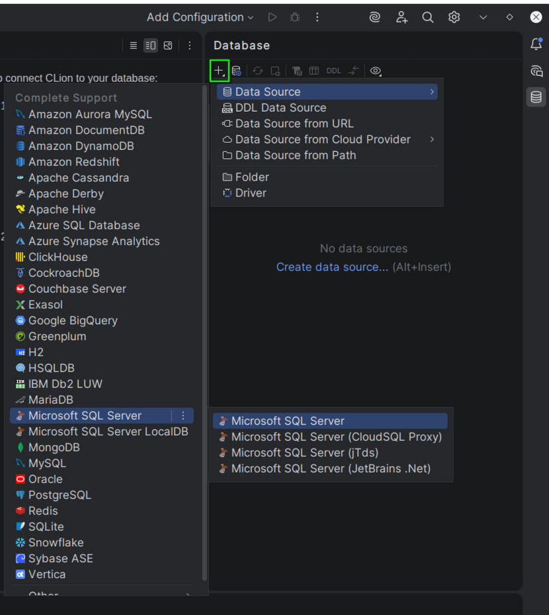Open the eye view options in Database toolbar
The height and width of the screenshot is (615, 549).
[376, 71]
